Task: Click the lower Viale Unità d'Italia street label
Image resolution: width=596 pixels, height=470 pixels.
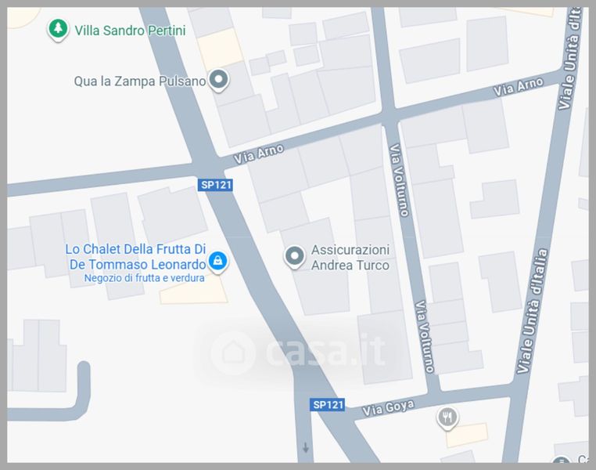Action: 533,311
